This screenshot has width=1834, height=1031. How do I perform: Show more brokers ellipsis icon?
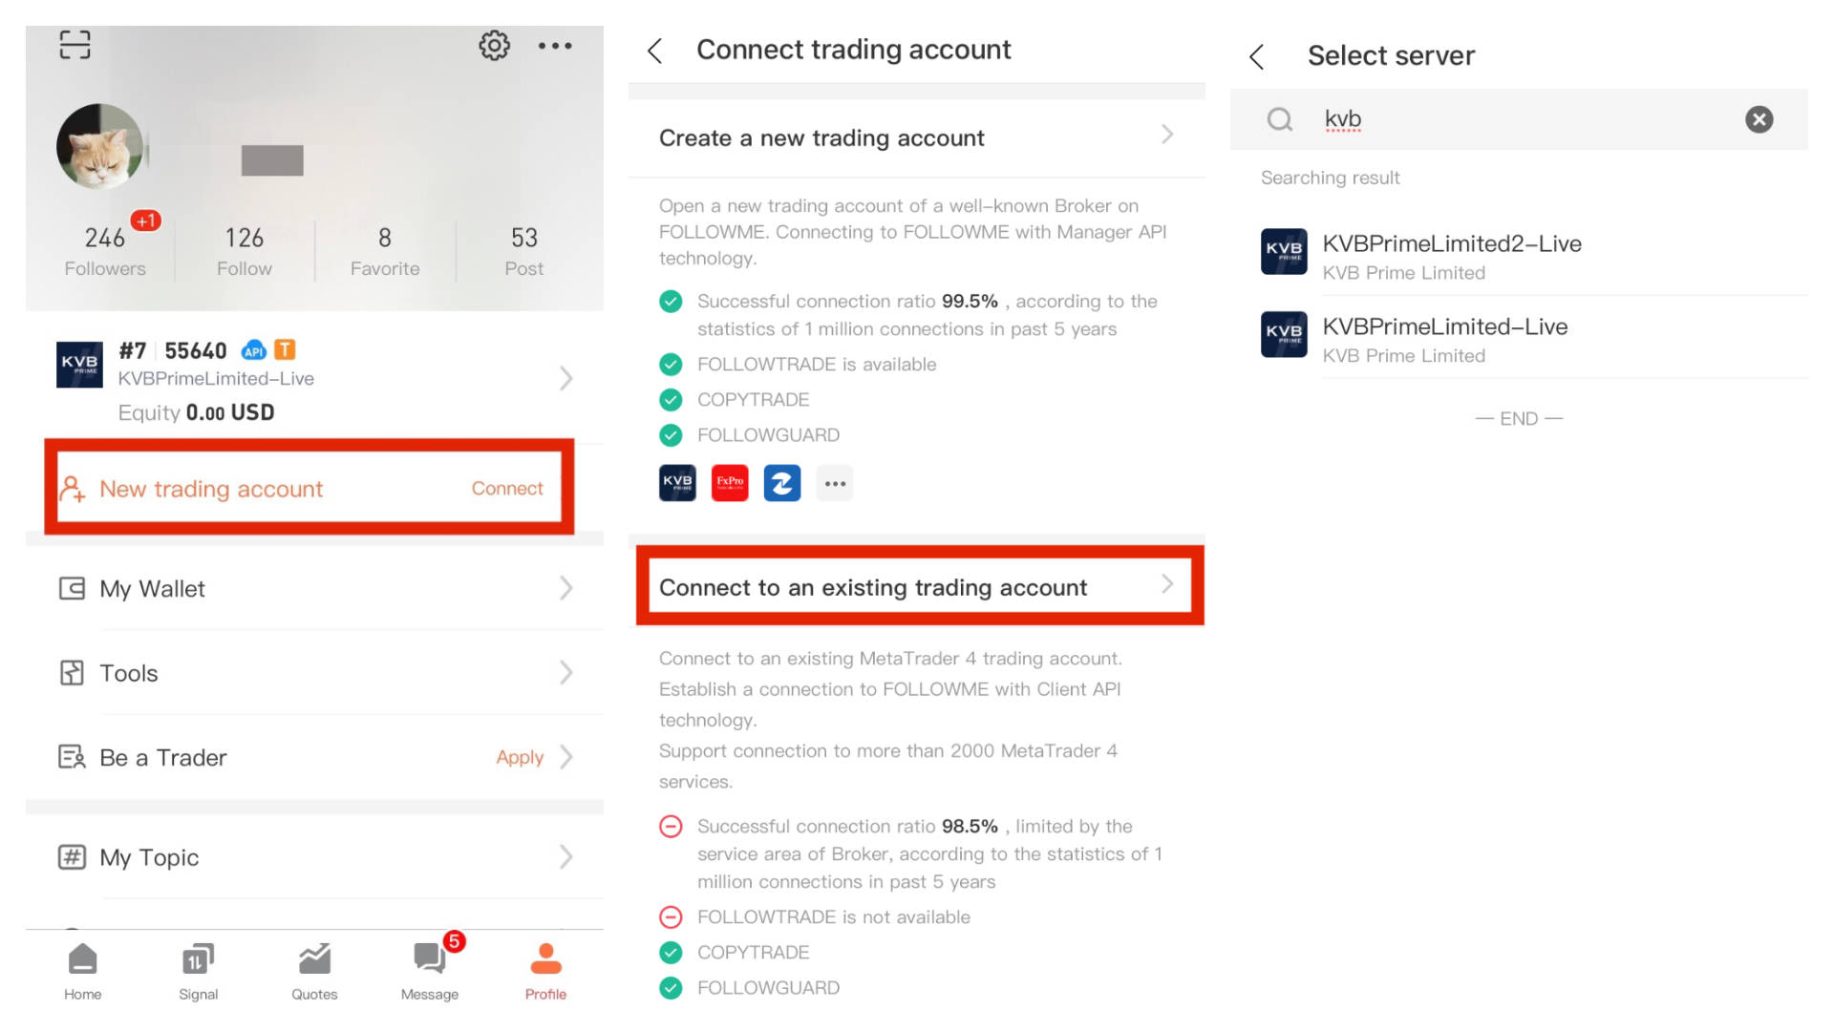[835, 483]
